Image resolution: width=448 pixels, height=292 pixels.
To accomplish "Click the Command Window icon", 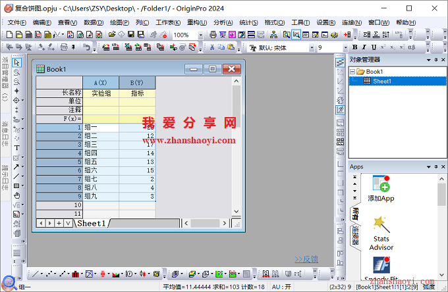I will pos(325,35).
